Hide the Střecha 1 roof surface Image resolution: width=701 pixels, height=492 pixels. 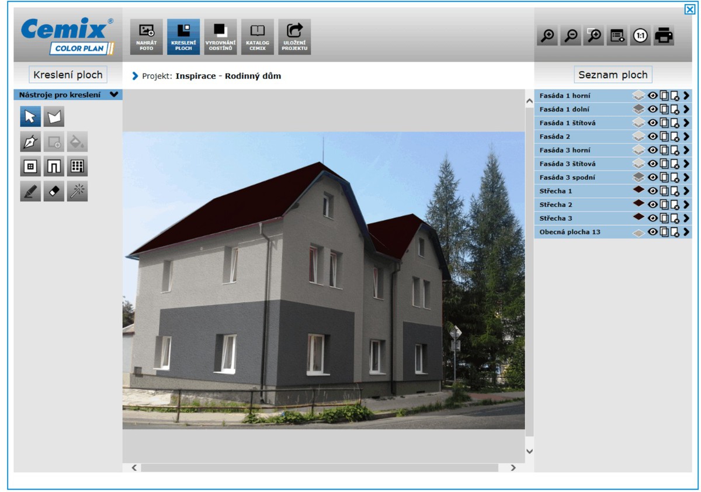653,191
